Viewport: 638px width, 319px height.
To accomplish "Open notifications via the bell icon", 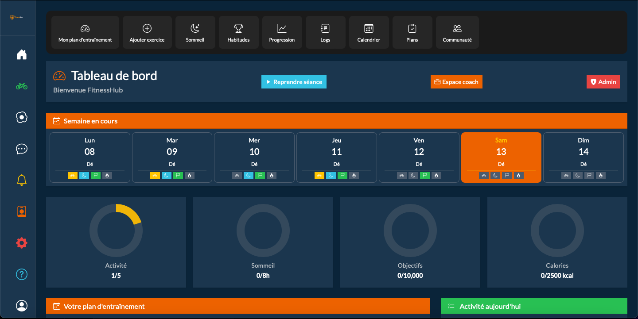I will coord(21,180).
